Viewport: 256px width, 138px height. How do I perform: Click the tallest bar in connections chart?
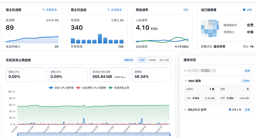click(100, 39)
